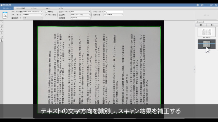The image size is (218, 122).
Task: Click the 選択 select folder button
Action: click(x=201, y=25)
